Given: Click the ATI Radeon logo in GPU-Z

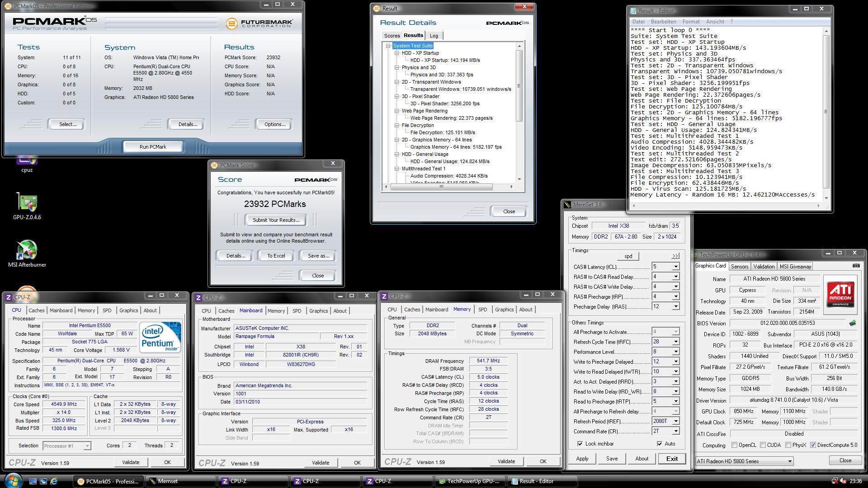Looking at the screenshot, I should tap(841, 294).
